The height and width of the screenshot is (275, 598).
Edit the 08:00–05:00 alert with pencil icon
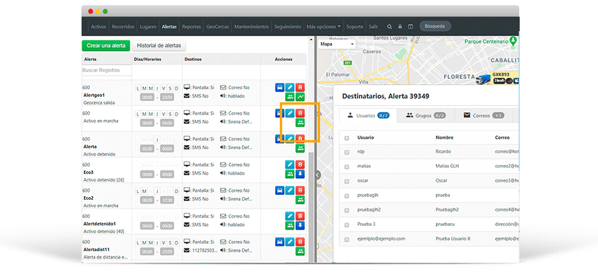tap(290, 113)
